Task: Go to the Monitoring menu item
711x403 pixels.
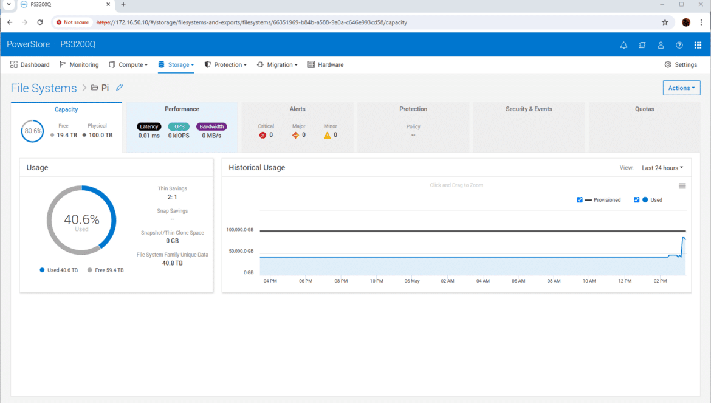Action: point(79,65)
